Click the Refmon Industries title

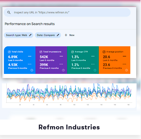click(69, 127)
